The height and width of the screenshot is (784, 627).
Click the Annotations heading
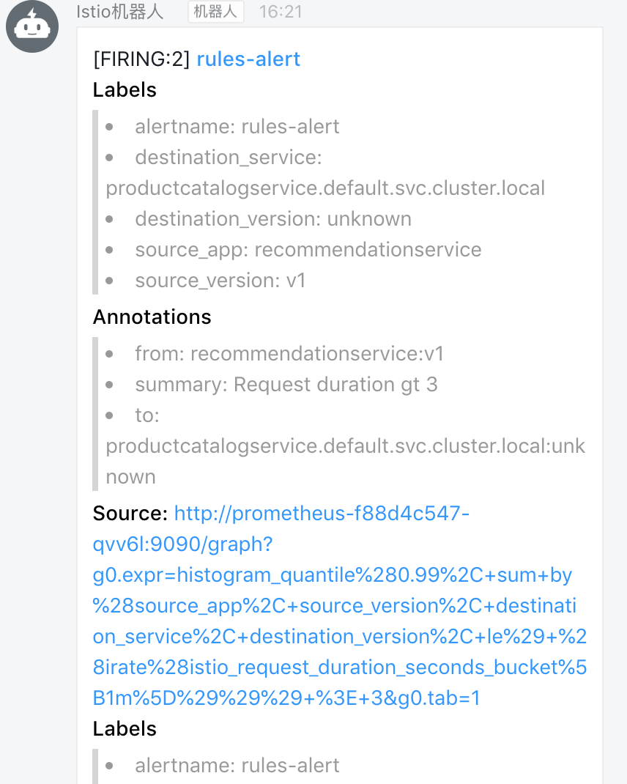click(x=152, y=317)
